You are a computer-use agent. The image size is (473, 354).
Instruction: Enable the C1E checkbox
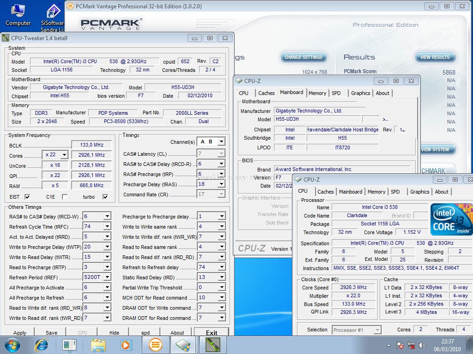(65, 196)
